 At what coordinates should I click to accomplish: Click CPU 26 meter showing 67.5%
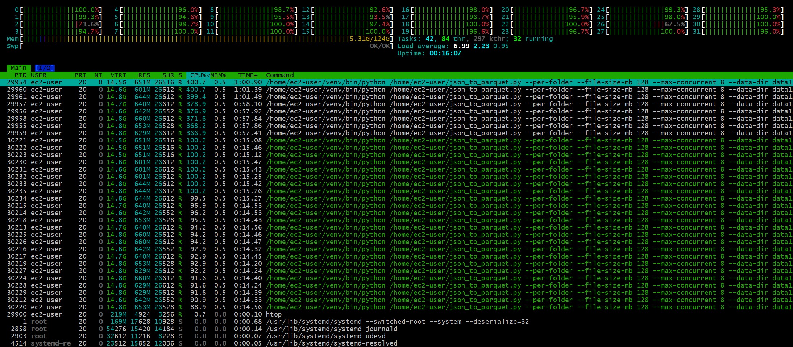(643, 24)
